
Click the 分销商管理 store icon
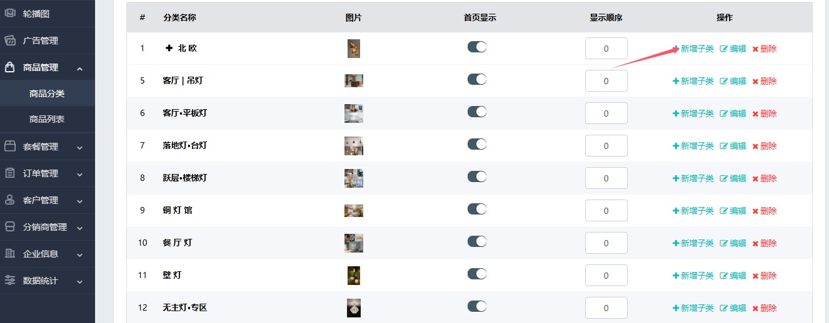coord(10,227)
